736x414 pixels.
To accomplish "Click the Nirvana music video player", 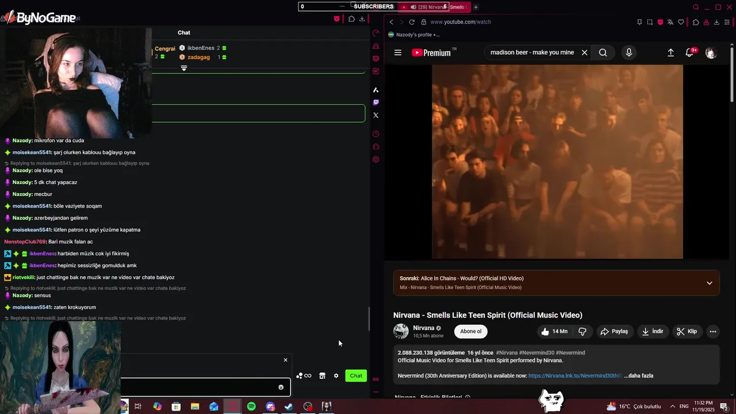I will pos(557,162).
